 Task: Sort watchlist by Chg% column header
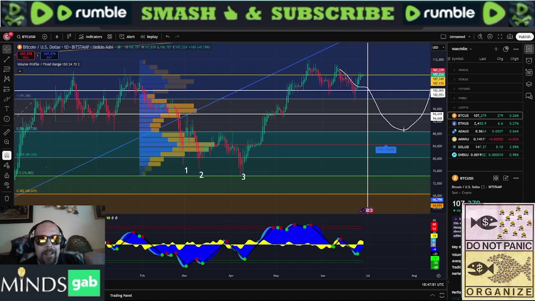515,59
